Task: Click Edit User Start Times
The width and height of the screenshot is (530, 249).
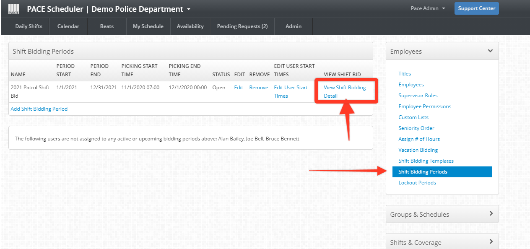Action: point(290,91)
